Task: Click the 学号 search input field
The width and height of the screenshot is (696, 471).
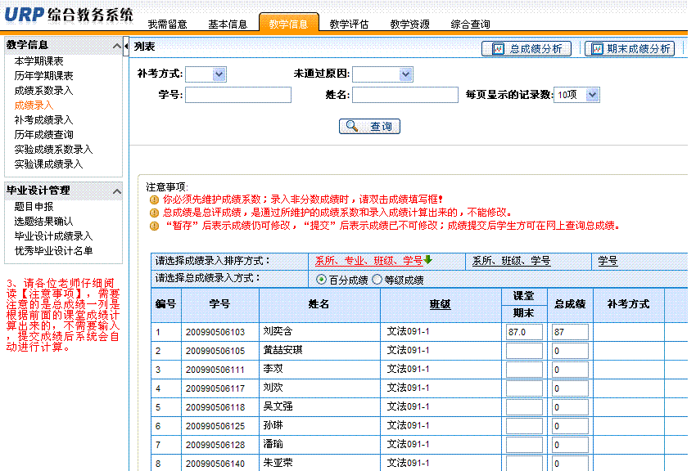Action: coord(237,96)
